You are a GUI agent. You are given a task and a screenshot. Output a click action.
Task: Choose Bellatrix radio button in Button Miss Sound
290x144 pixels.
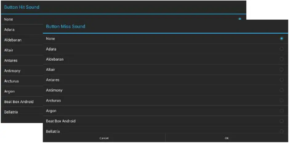pyautogui.click(x=281, y=131)
